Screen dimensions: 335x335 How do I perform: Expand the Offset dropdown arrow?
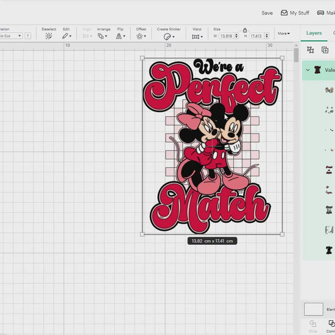pyautogui.click(x=145, y=37)
